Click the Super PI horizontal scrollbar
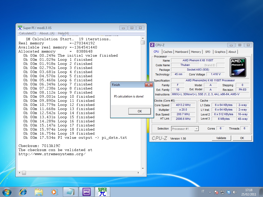The width and height of the screenshot is (263, 197). 80,173
